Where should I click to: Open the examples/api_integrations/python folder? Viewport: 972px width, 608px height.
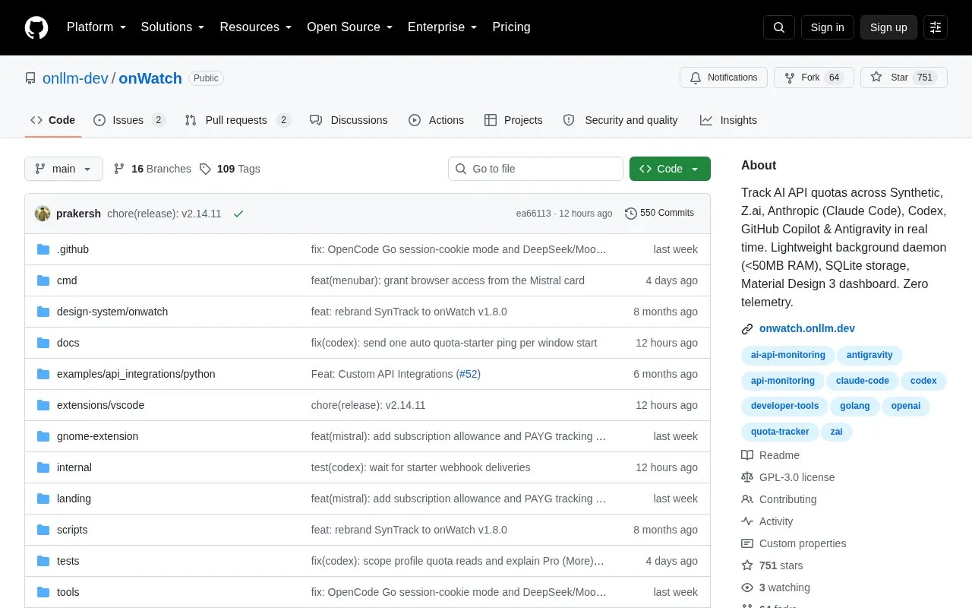[136, 374]
